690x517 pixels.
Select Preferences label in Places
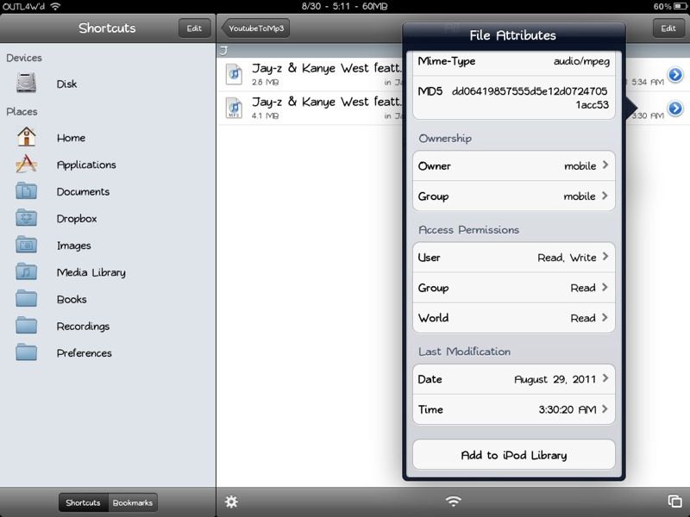(84, 353)
